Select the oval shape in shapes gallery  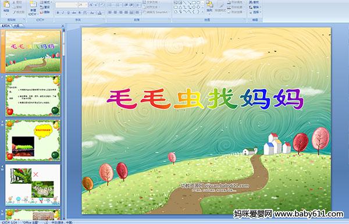[x=198, y=3]
